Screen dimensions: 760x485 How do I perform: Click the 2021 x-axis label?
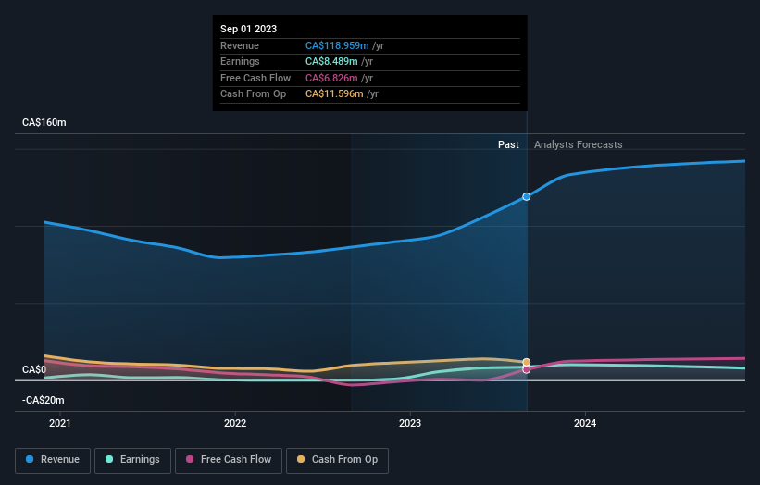pyautogui.click(x=60, y=424)
